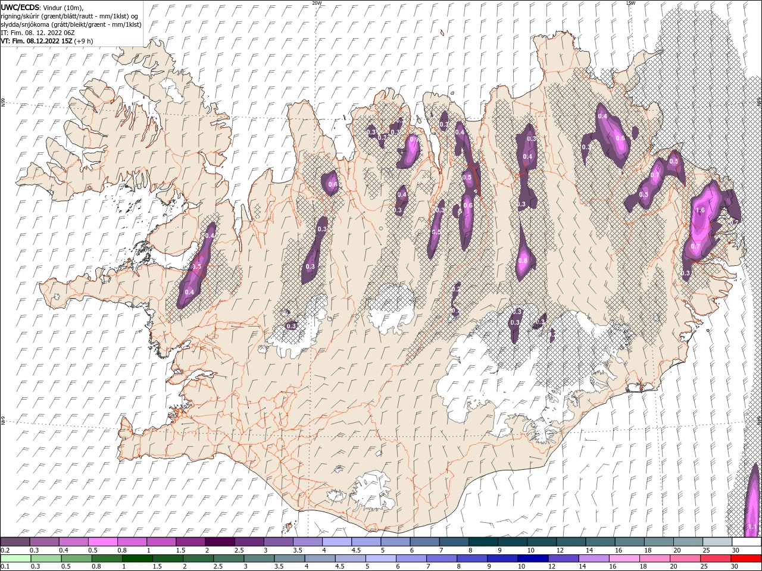Click the 'slydda/snjókoma' legend description line
This screenshot has width=762, height=571.
point(71,24)
